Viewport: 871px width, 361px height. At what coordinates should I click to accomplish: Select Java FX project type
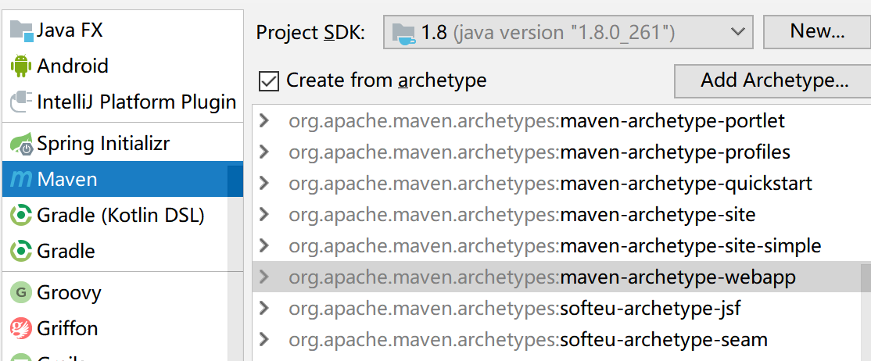123,30
